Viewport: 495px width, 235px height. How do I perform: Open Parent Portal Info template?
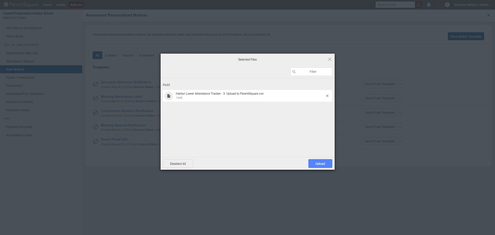pos(114,139)
